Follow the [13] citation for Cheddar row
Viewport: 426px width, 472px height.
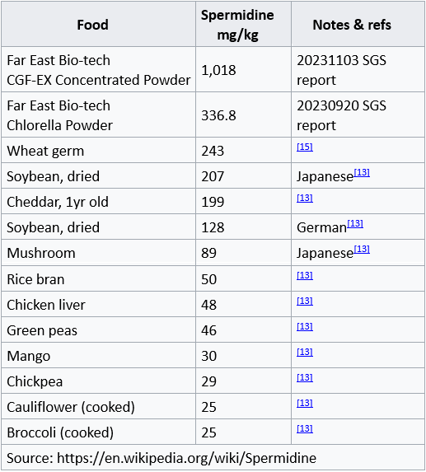point(305,198)
